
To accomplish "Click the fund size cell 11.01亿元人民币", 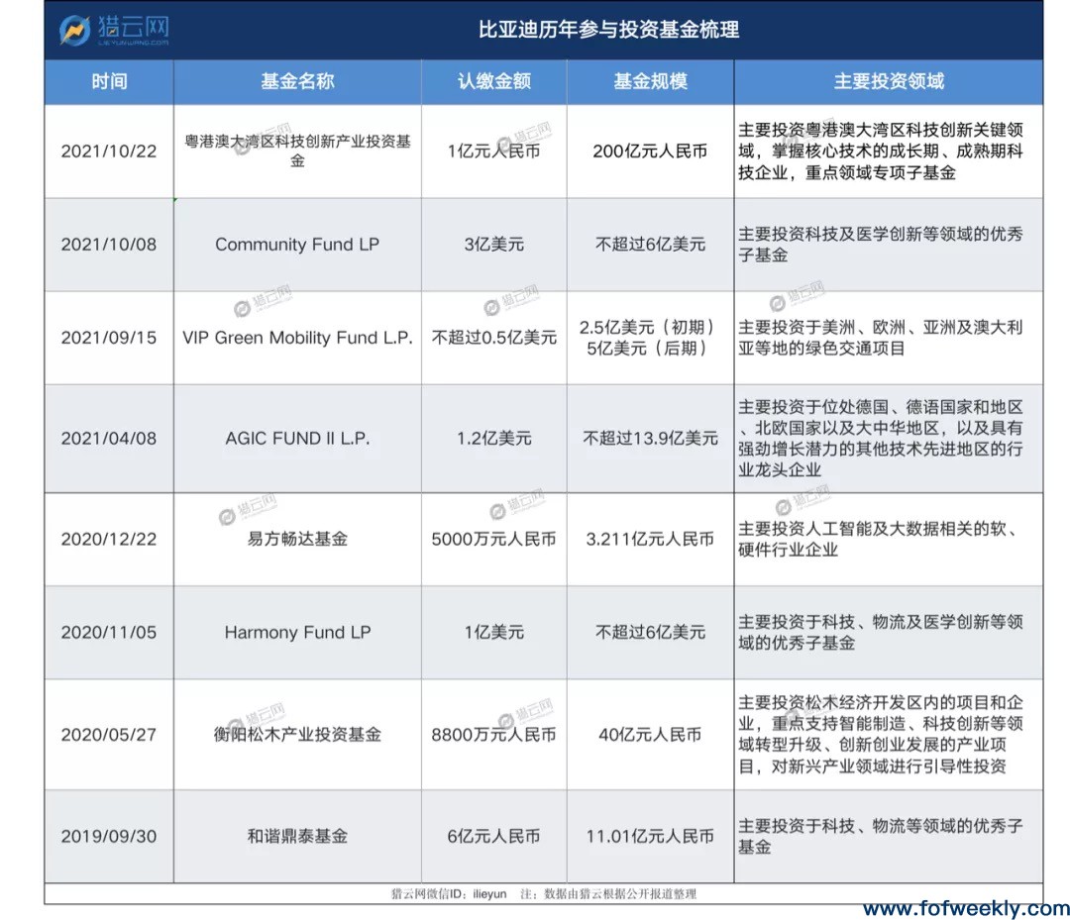I will [x=650, y=837].
